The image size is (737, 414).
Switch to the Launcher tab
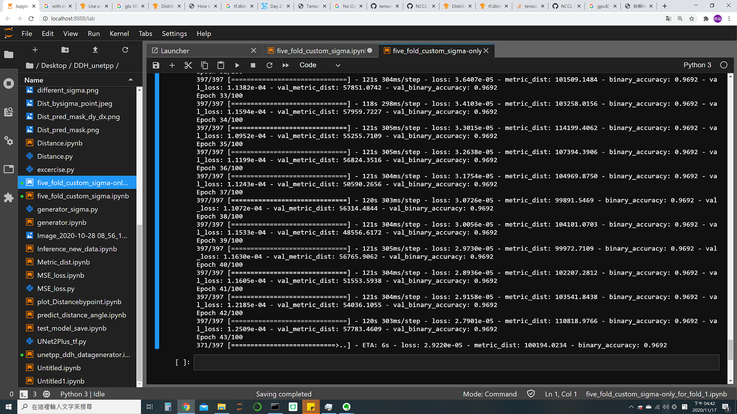174,50
